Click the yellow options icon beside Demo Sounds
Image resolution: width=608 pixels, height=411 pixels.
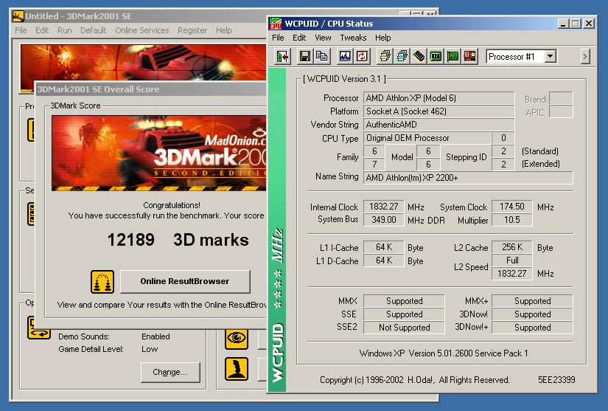(39, 328)
